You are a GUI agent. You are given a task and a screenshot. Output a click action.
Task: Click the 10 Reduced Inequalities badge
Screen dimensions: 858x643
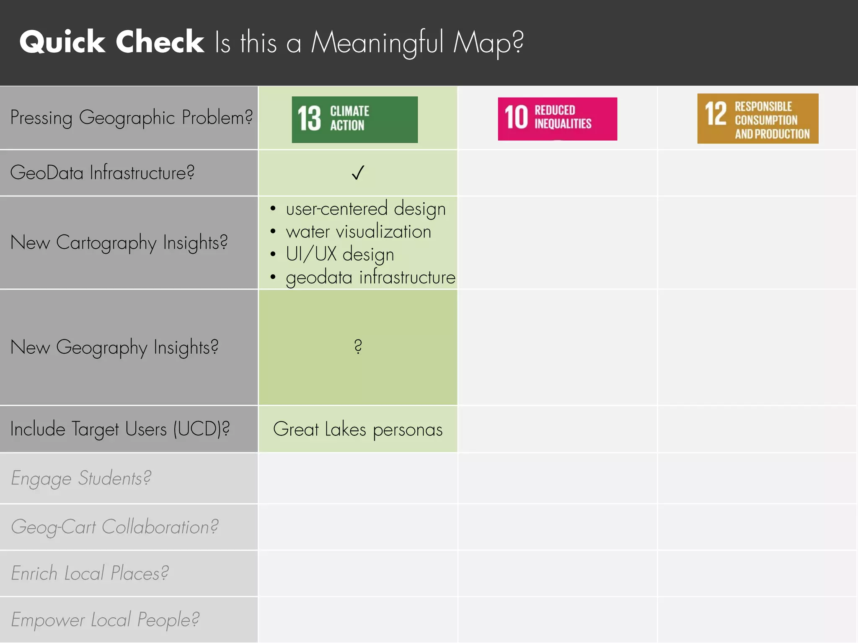point(557,119)
